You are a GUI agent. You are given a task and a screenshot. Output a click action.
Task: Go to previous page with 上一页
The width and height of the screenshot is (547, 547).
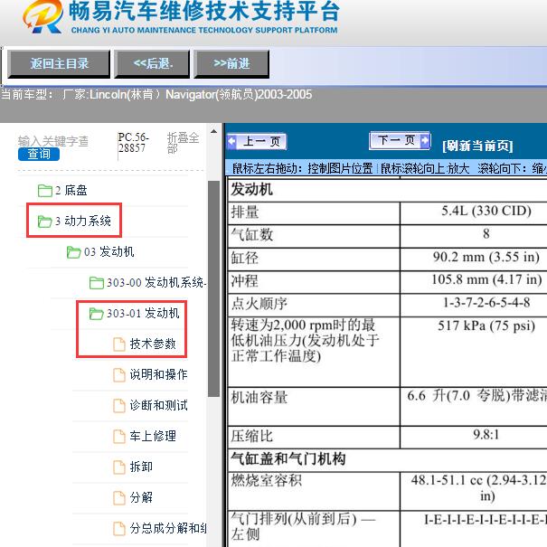pyautogui.click(x=257, y=142)
